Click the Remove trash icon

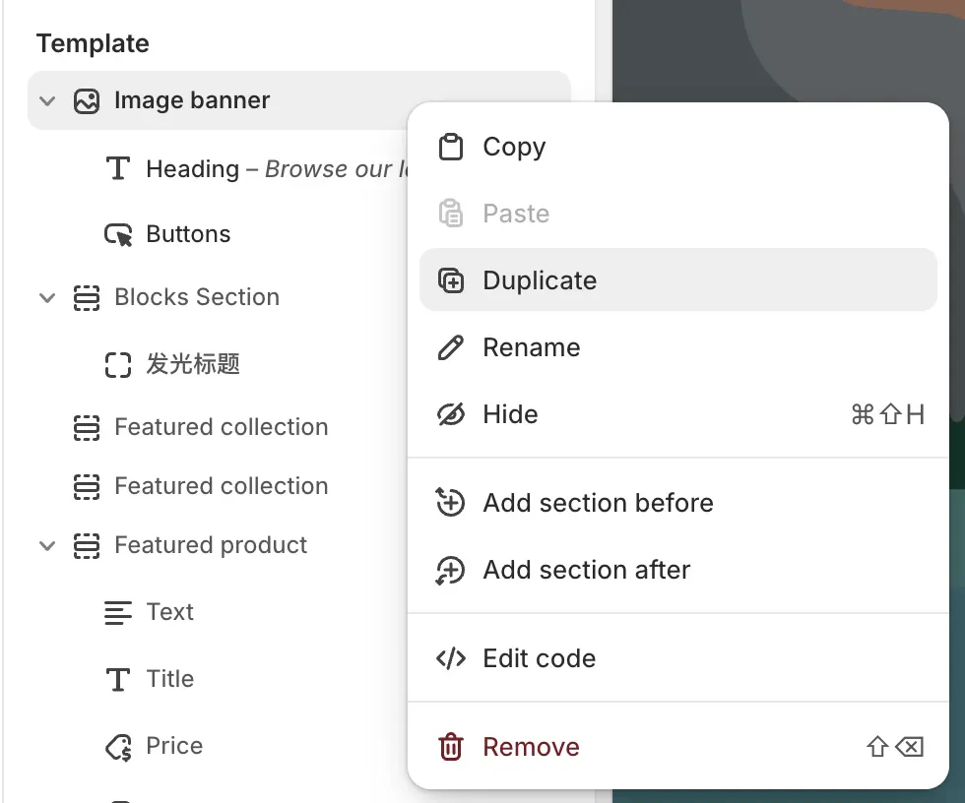pos(450,747)
